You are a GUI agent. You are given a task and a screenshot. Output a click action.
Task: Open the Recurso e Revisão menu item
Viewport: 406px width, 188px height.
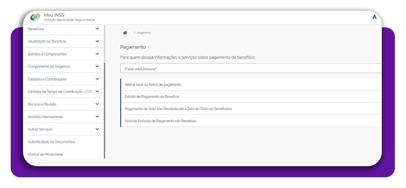pos(42,104)
